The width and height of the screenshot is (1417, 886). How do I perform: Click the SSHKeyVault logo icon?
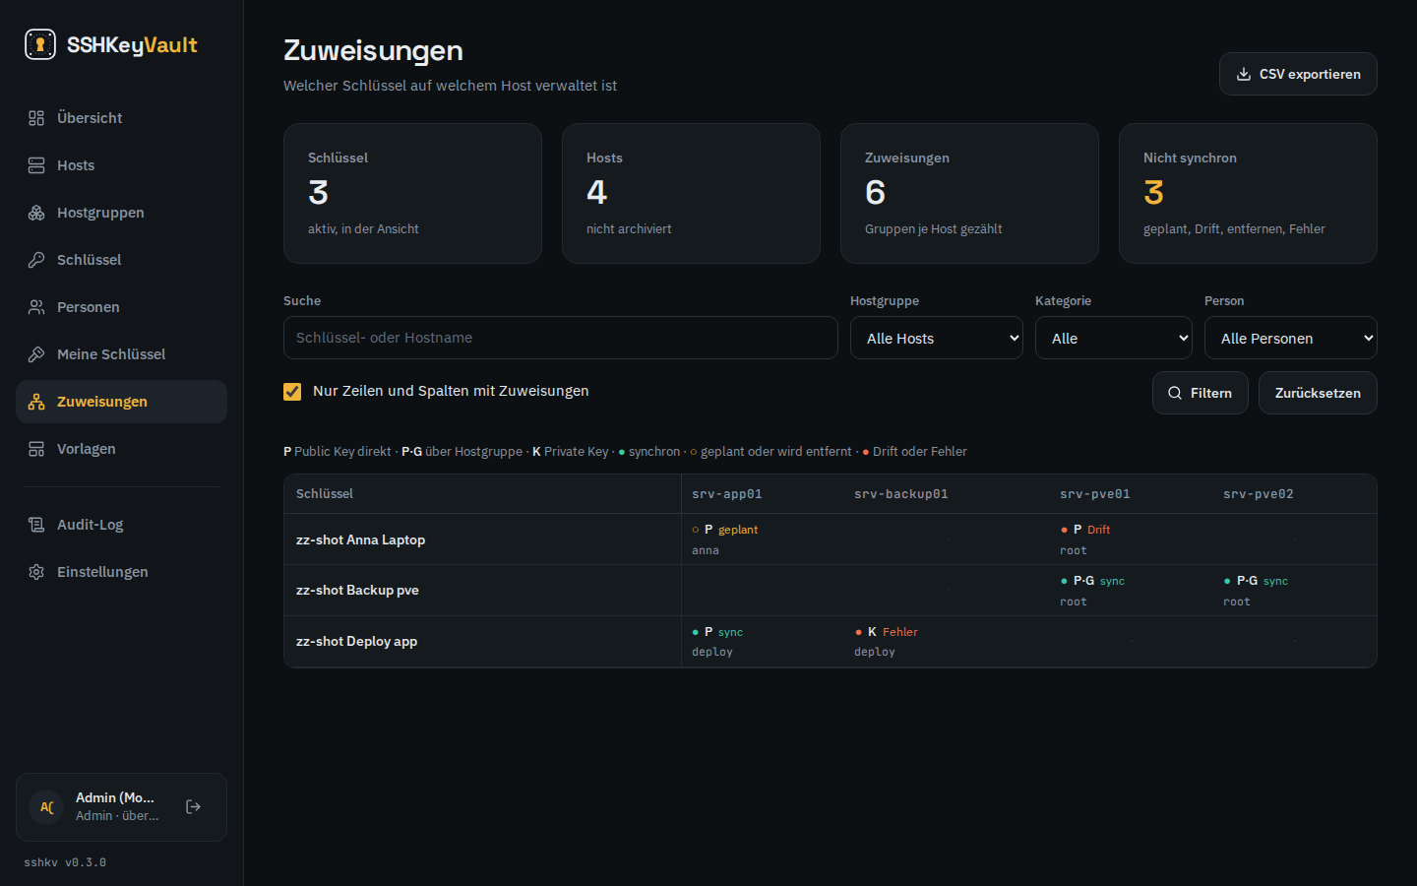[x=40, y=44]
